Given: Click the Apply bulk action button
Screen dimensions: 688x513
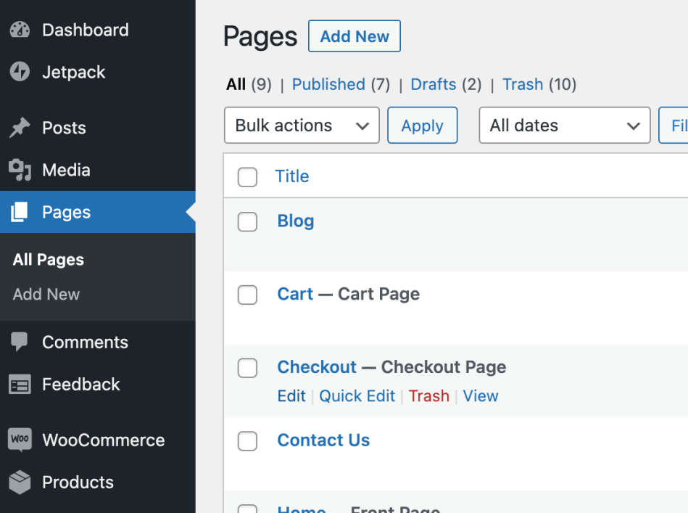Looking at the screenshot, I should click(x=422, y=126).
